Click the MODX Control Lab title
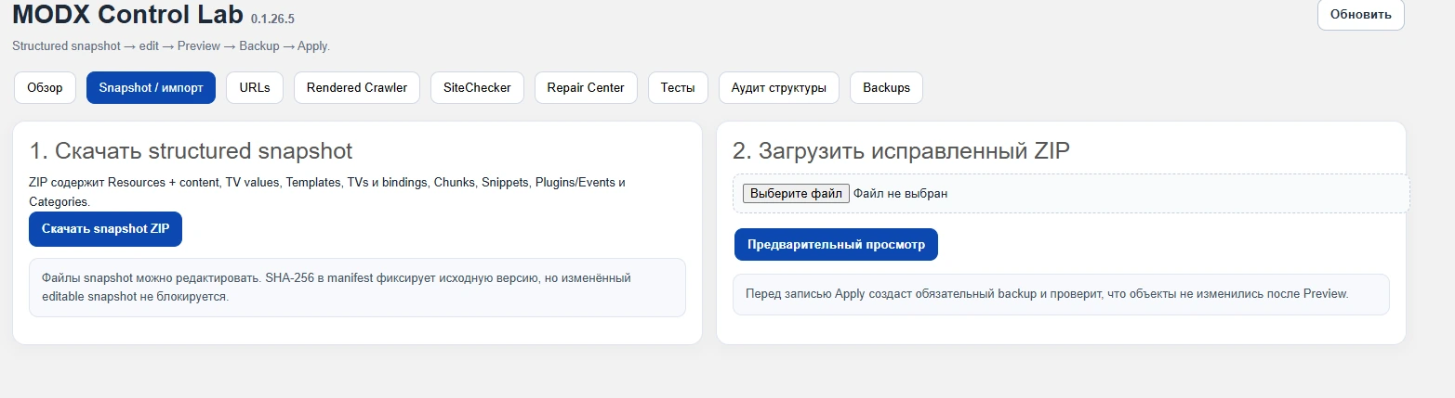 [128, 14]
